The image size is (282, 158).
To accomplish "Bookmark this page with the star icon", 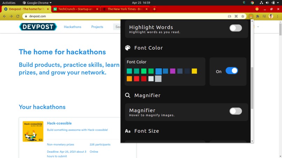I will [x=243, y=16].
